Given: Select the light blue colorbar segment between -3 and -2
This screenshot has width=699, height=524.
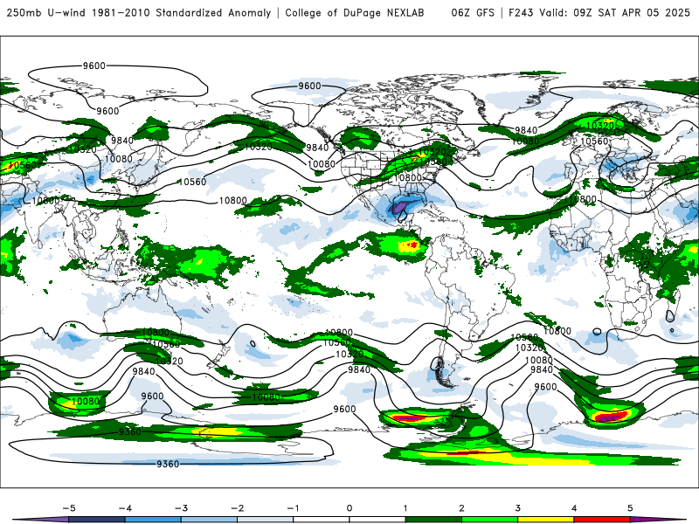Looking at the screenshot, I should [209, 520].
